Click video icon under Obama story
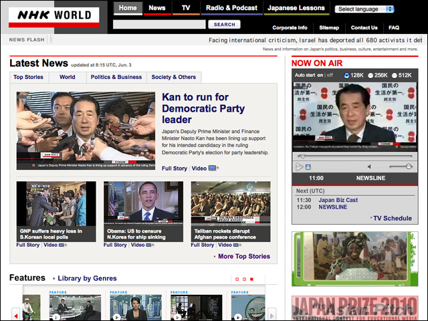The height and width of the screenshot is (321, 428). click(150, 245)
